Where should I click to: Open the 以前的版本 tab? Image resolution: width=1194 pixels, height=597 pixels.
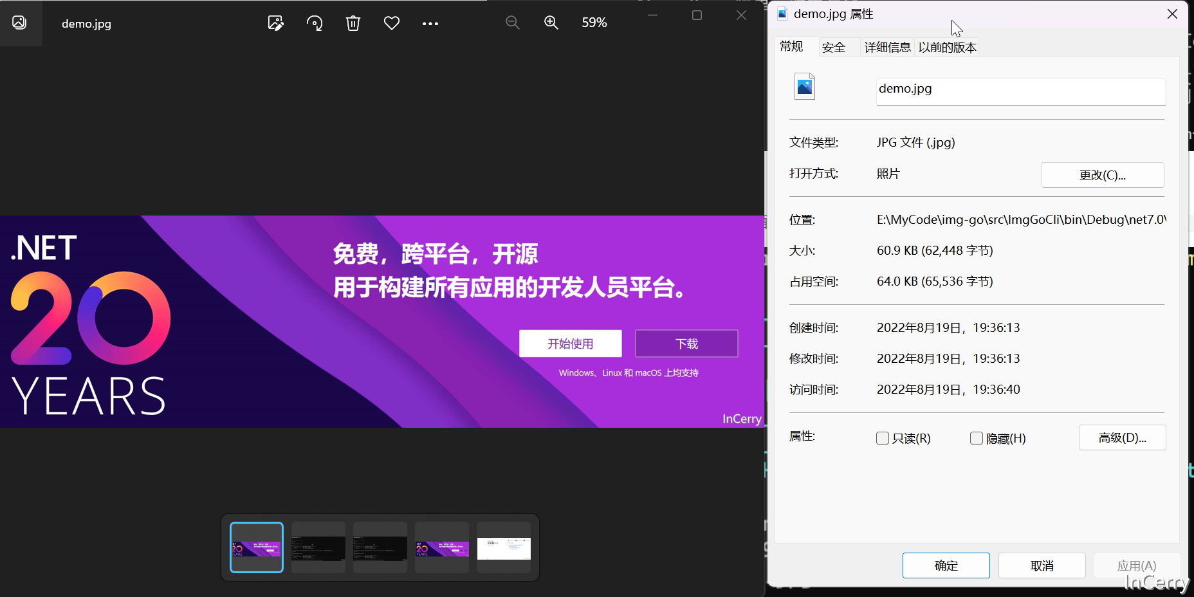(947, 47)
